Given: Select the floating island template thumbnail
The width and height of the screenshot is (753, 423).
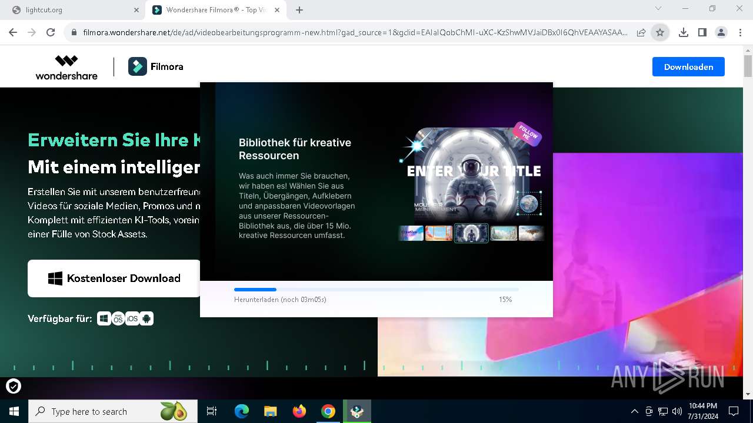Looking at the screenshot, I should coord(531,233).
